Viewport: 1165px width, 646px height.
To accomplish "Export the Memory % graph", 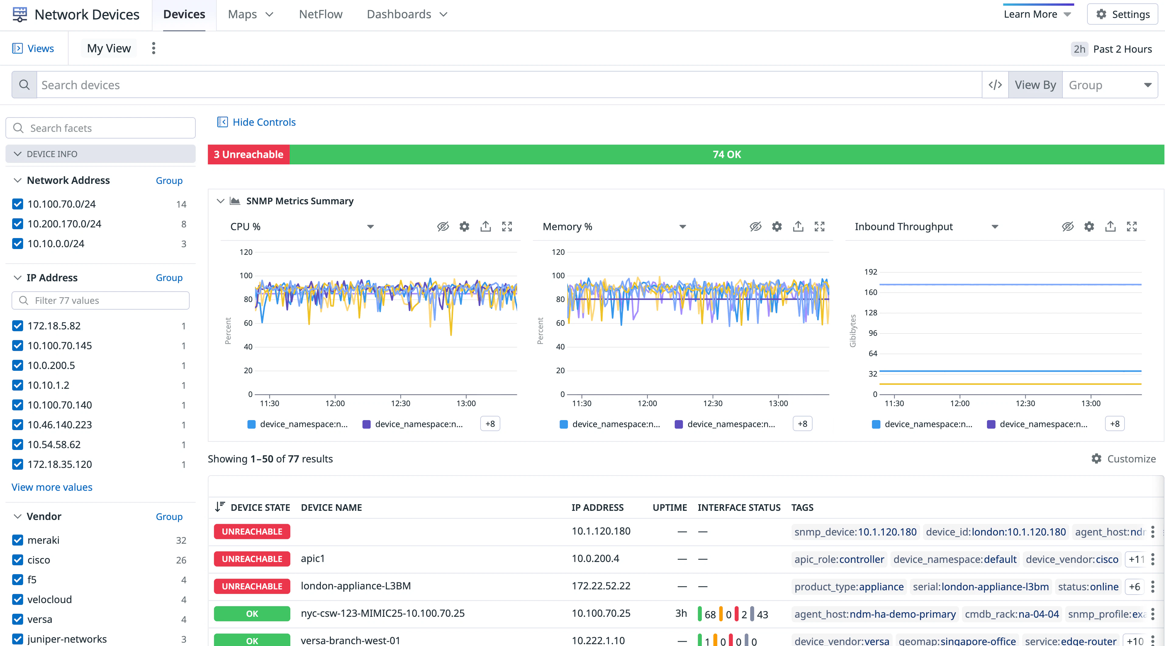I will coord(798,226).
